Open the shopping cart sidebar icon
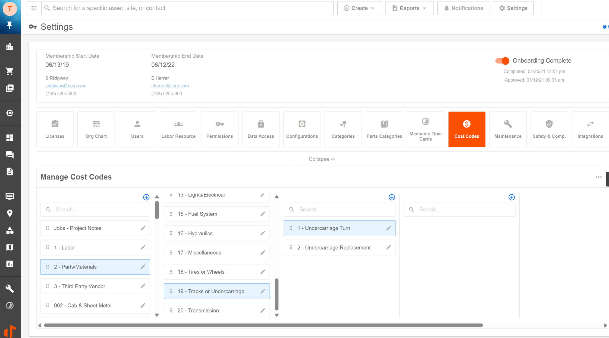Viewport: 609px width, 338px height. 10,71
